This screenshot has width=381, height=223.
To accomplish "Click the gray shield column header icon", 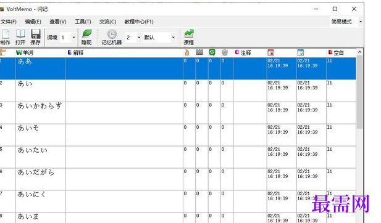I will [225, 52].
